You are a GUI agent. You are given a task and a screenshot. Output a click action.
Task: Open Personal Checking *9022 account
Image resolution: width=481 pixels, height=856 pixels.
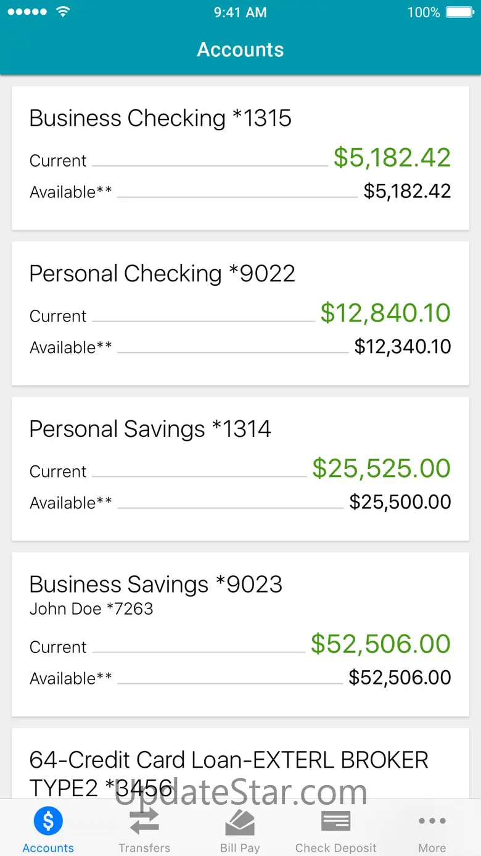(240, 314)
